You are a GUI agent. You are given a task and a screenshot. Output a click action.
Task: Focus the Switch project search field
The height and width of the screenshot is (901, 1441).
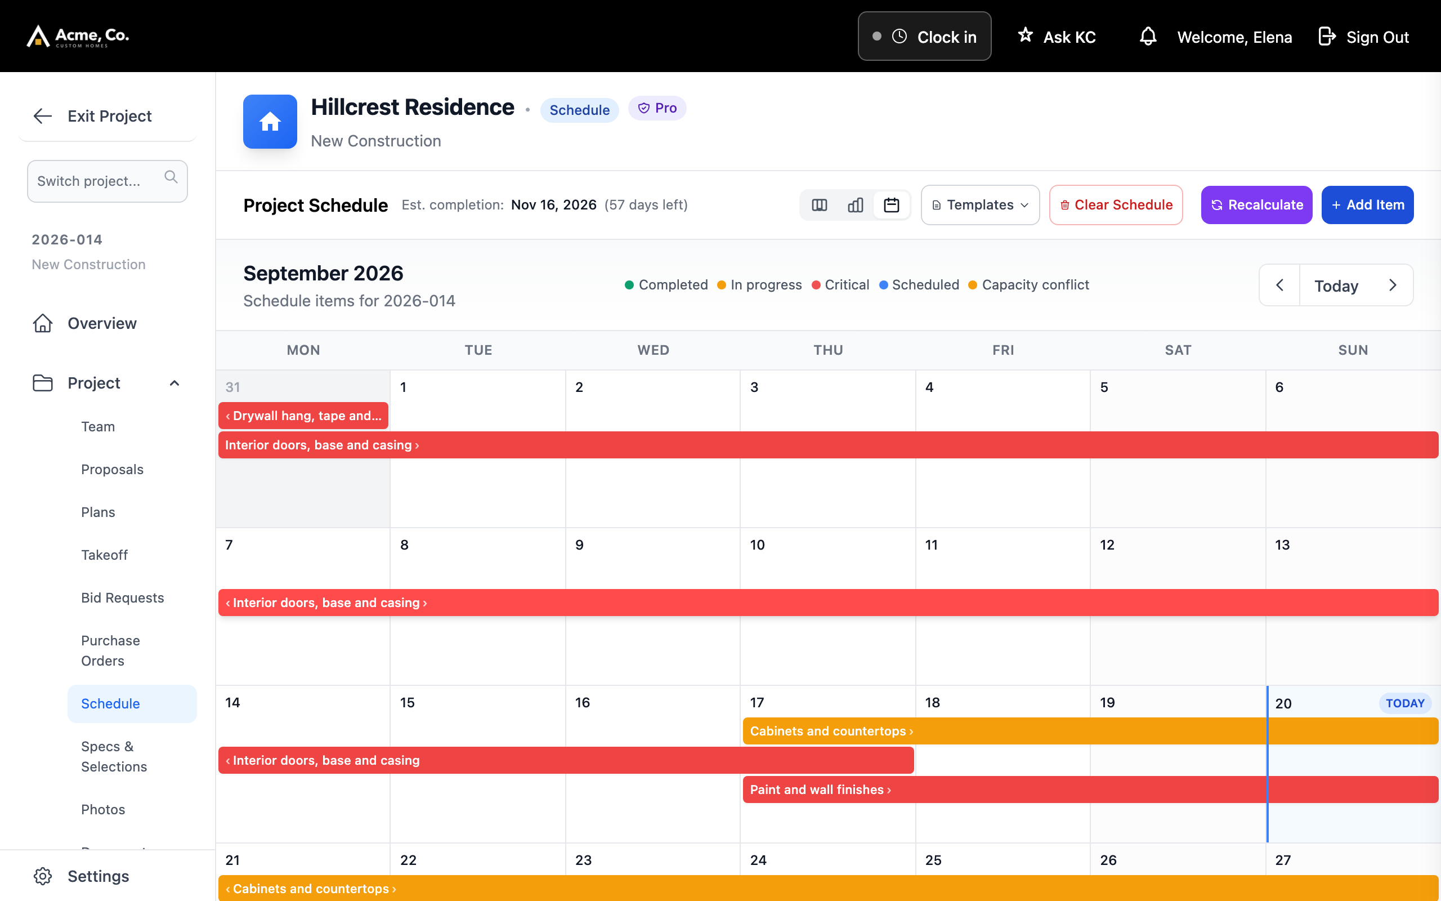107,181
